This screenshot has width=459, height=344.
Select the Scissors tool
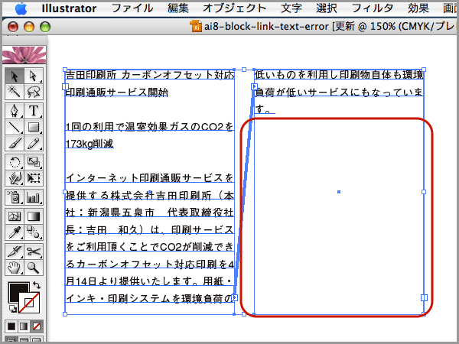[x=34, y=252]
